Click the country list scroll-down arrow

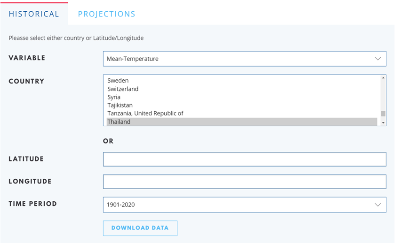point(383,122)
